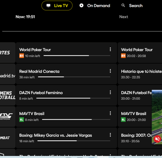
Task: Open options menu for DAZN Futebol Feminino
Action: coord(110,92)
